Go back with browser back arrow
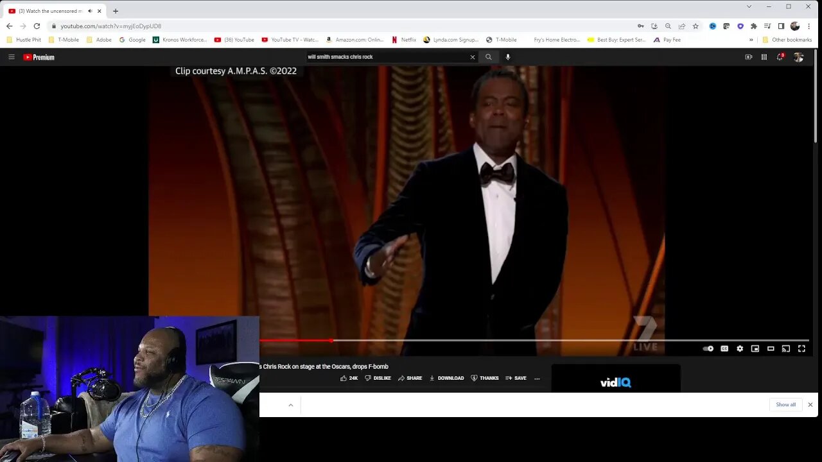Viewport: 822px width, 462px height. pos(9,26)
